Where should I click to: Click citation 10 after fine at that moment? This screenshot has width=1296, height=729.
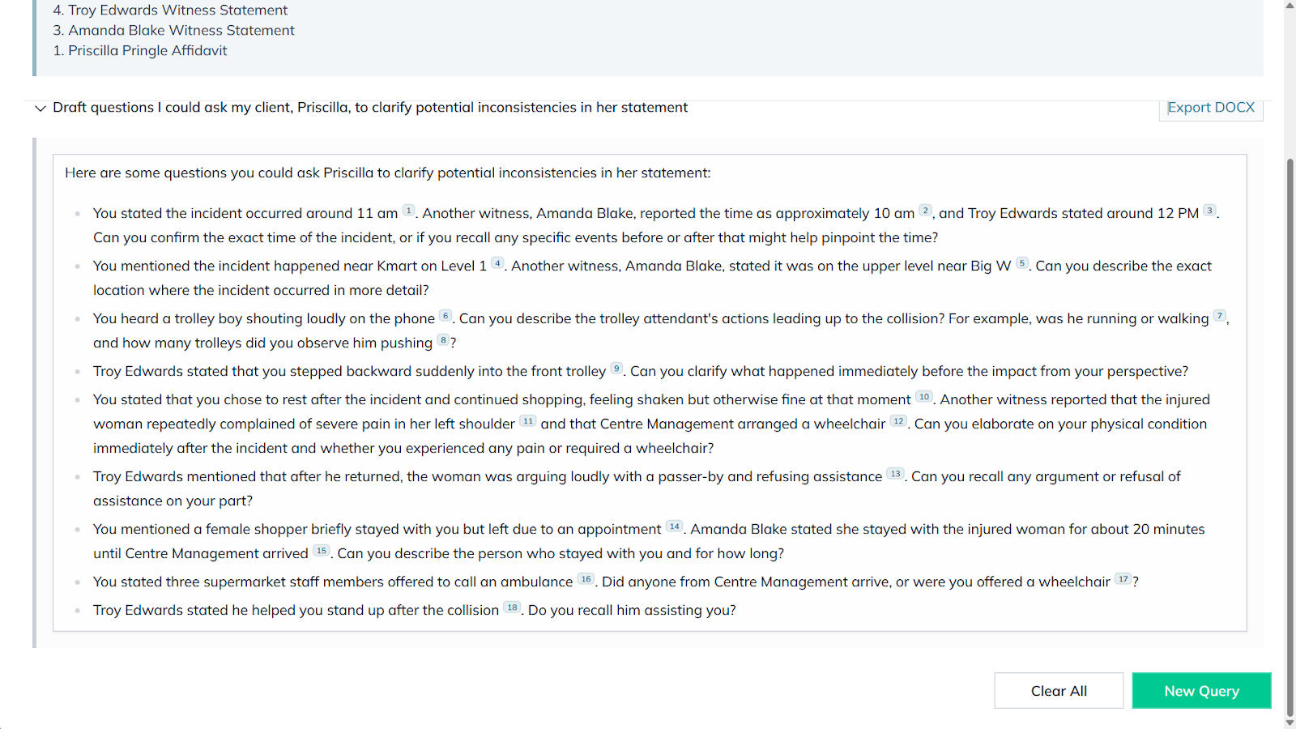(924, 397)
